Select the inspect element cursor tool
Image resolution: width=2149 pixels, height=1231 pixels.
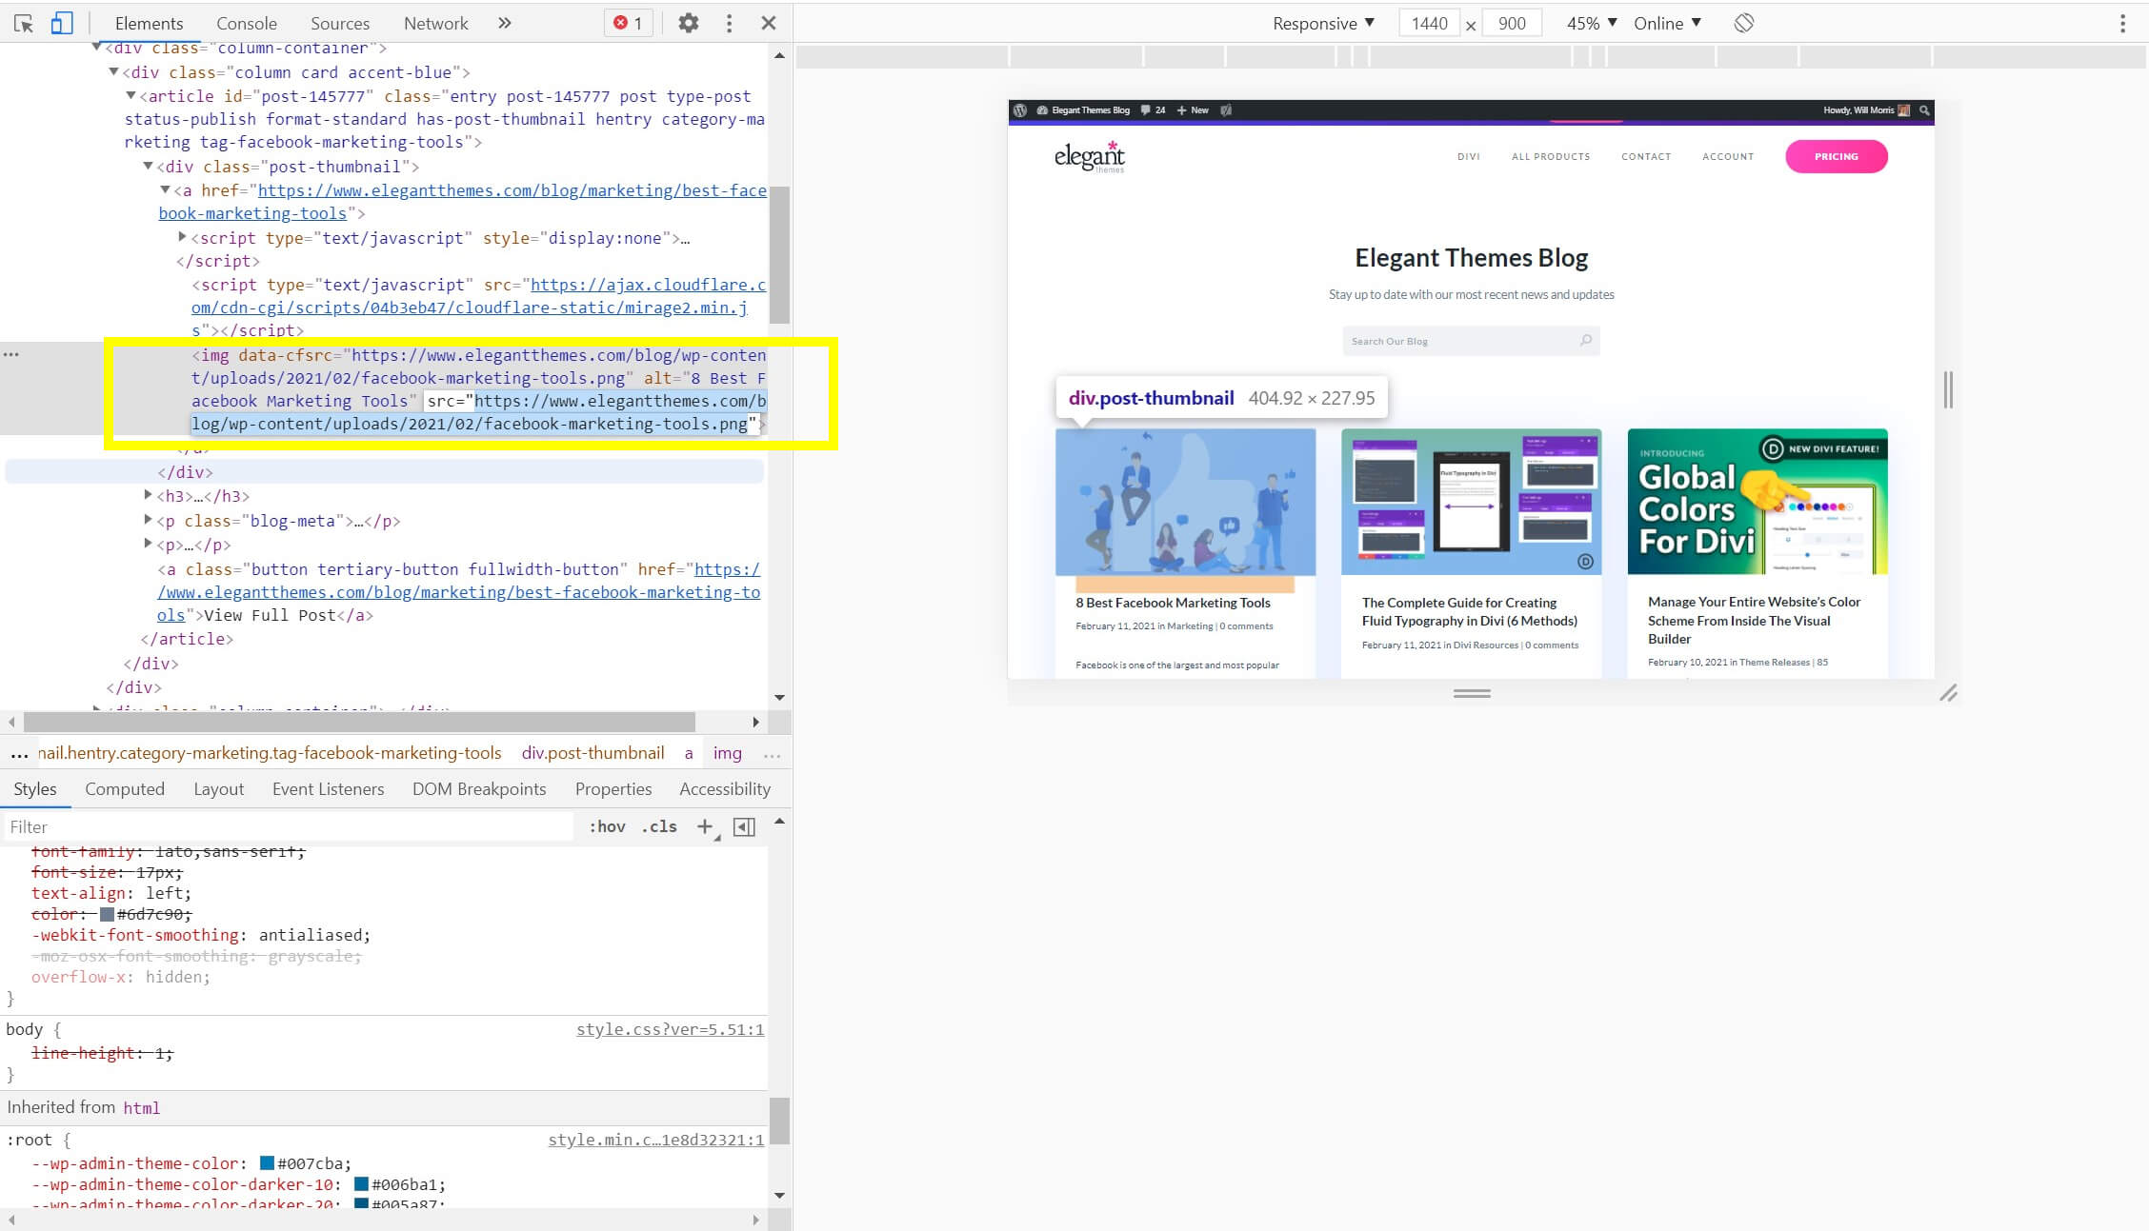(x=24, y=23)
